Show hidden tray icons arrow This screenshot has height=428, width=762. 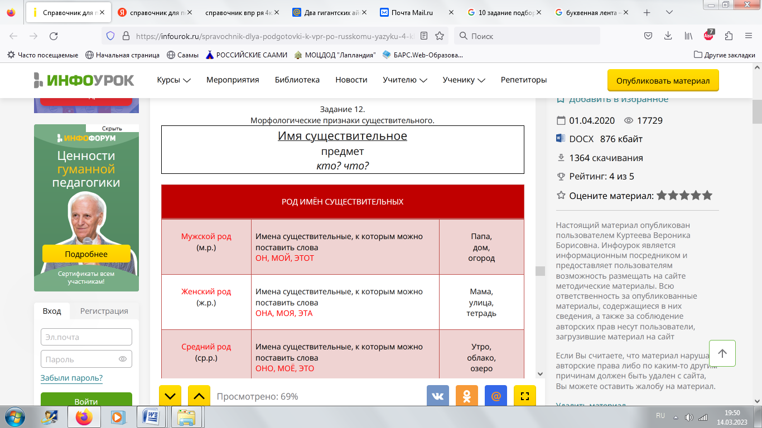[x=675, y=417]
